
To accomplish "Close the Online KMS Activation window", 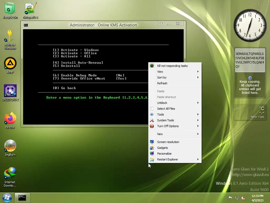I will pos(178,24).
